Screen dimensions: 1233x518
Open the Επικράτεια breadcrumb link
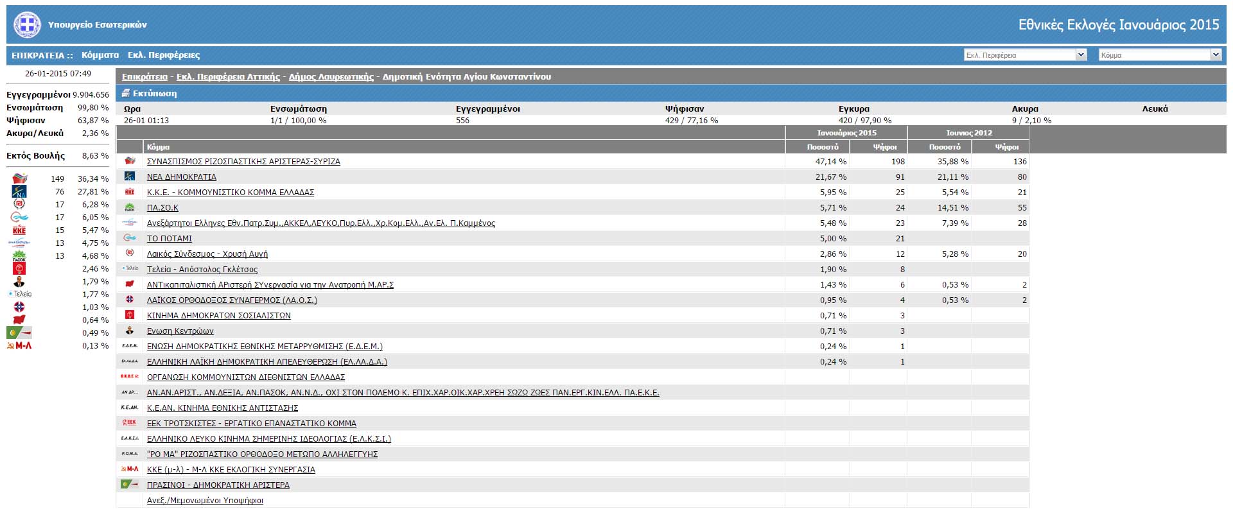click(x=144, y=76)
